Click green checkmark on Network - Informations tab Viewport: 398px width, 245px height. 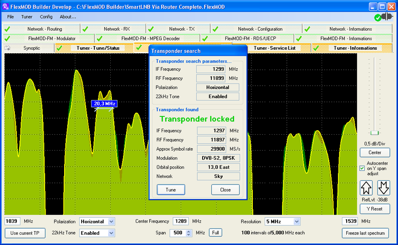(x=307, y=29)
